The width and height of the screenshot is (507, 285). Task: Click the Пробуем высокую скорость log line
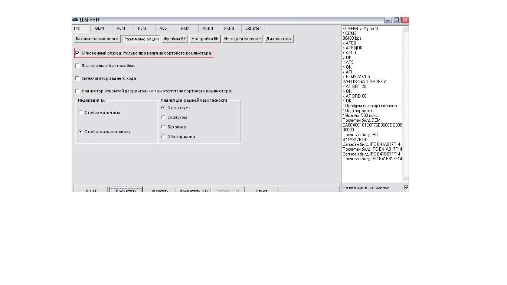pyautogui.click(x=370, y=106)
